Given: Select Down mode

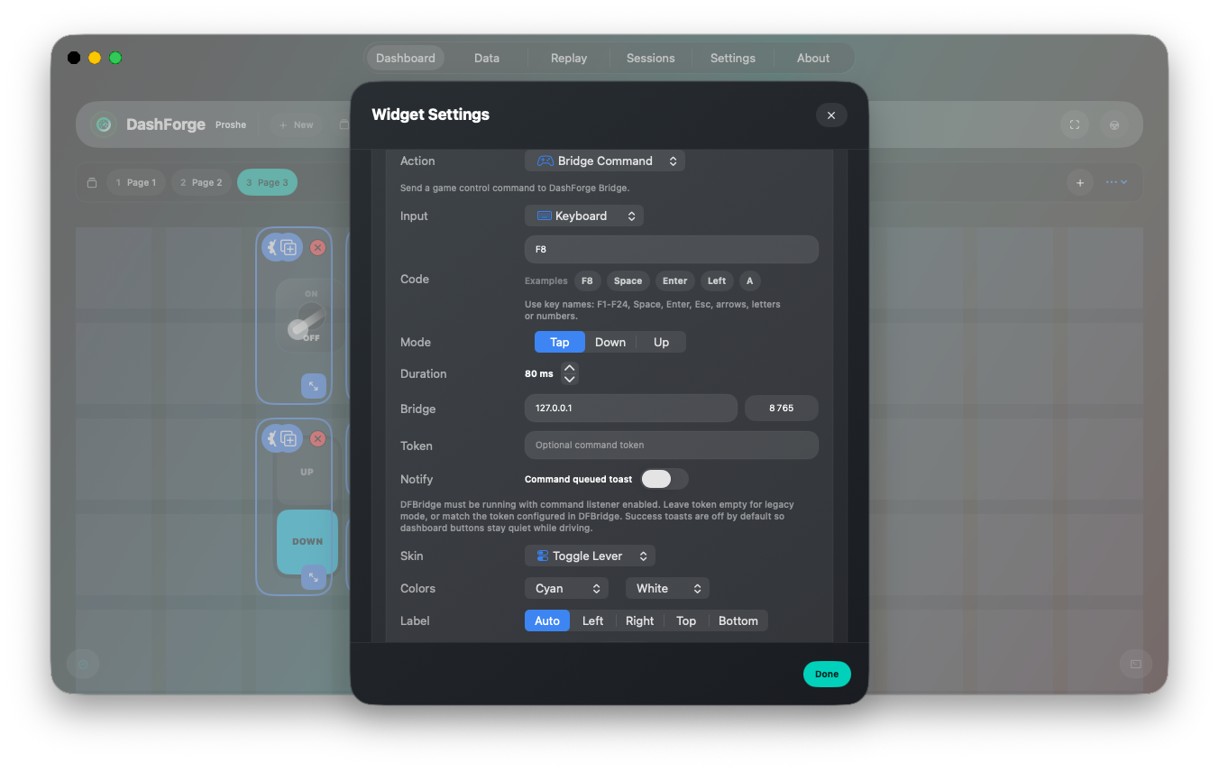Looking at the screenshot, I should pyautogui.click(x=610, y=342).
